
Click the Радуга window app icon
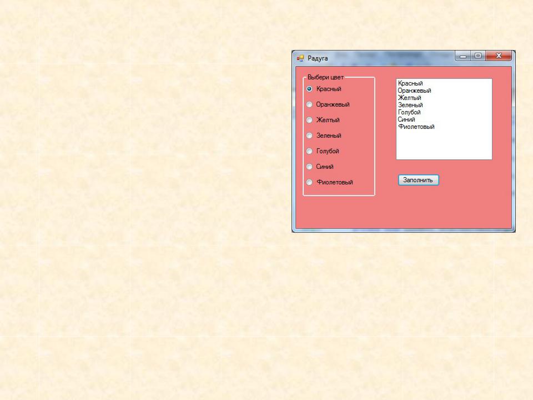[x=300, y=58]
